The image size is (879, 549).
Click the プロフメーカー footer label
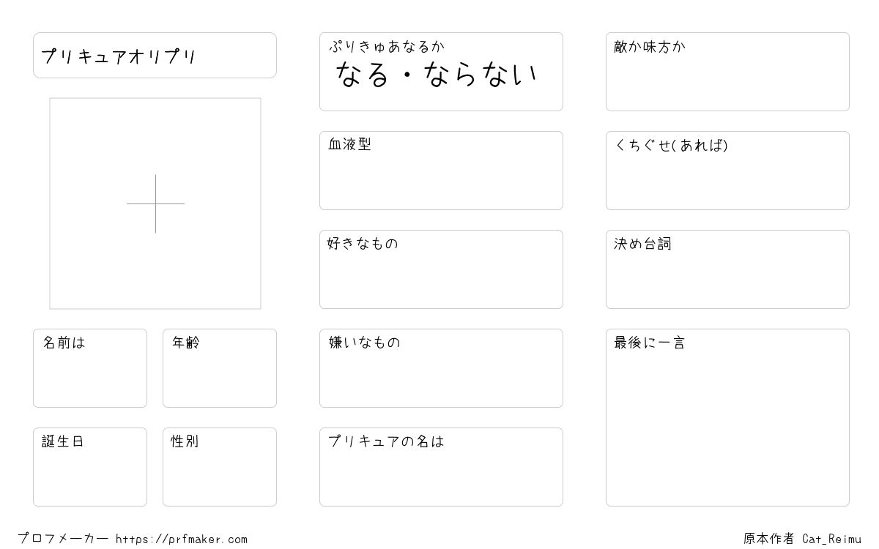63,539
